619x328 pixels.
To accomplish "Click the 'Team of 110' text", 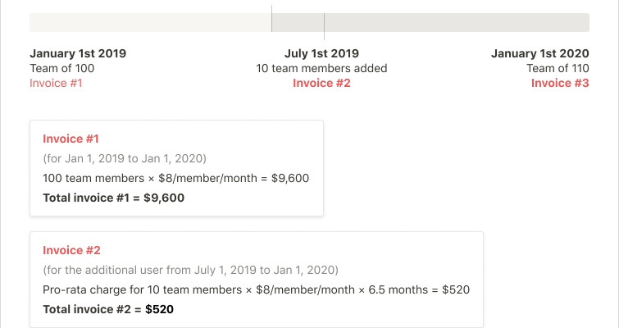I will click(558, 68).
